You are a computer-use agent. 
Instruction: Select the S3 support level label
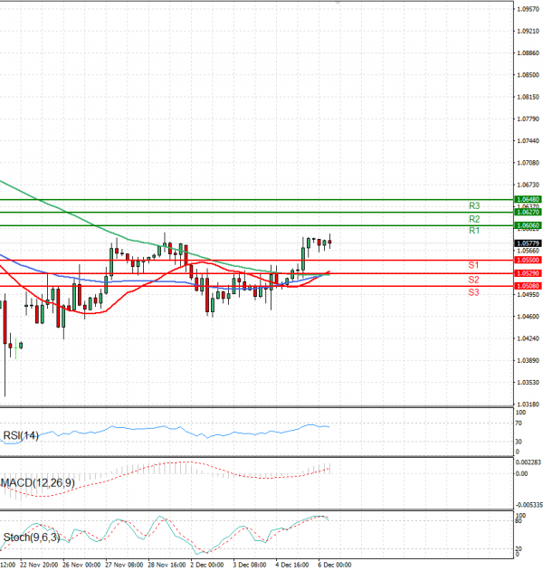click(x=473, y=292)
